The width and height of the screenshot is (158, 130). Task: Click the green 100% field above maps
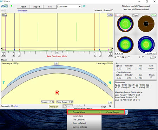click(153, 15)
